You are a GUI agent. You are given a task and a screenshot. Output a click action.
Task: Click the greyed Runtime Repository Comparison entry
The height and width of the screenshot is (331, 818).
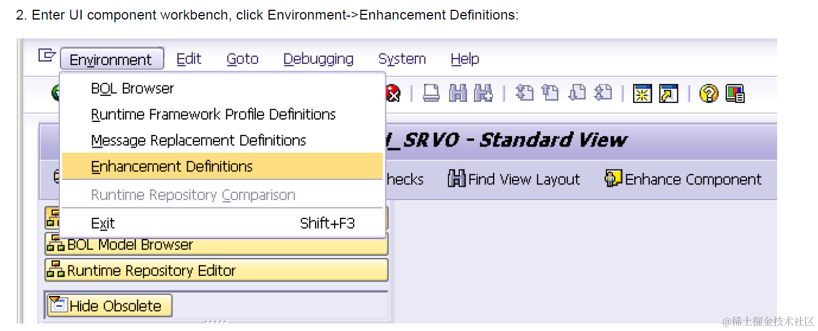coord(222,195)
